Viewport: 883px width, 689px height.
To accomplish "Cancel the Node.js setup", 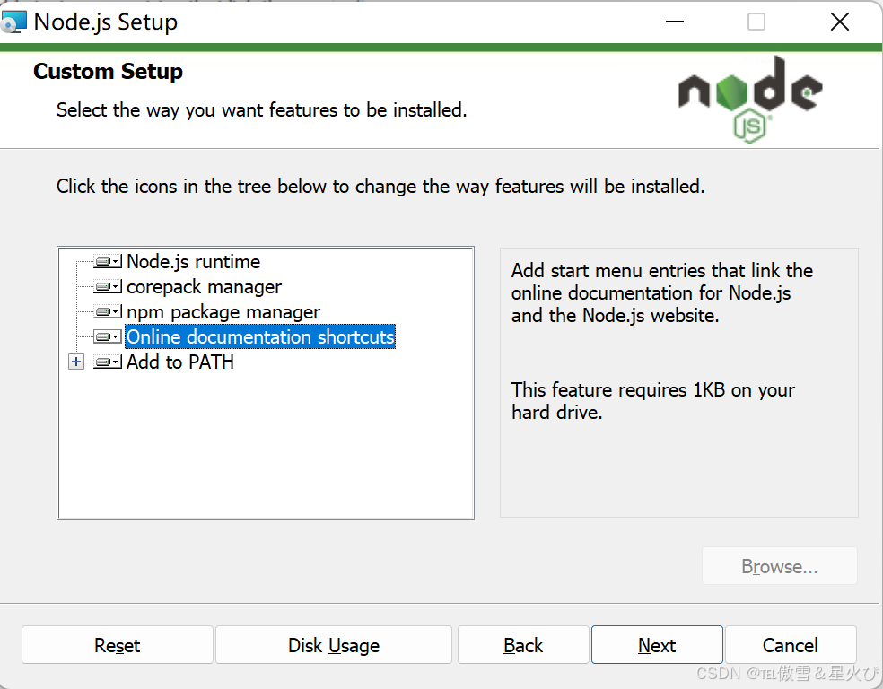I will (x=791, y=645).
